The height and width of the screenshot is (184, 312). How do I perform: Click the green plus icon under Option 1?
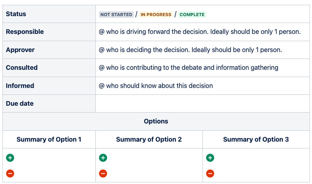(x=10, y=158)
